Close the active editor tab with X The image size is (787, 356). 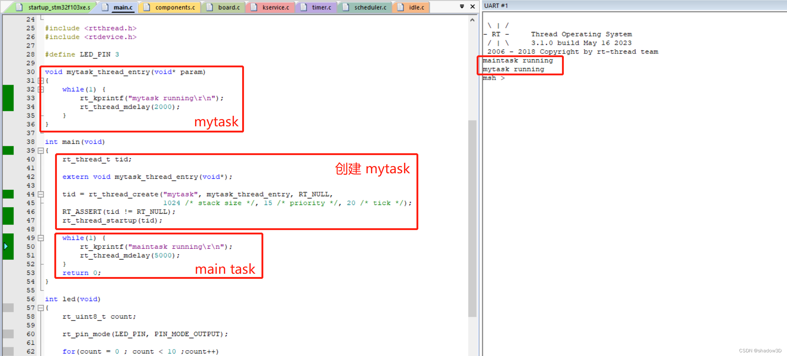point(473,7)
